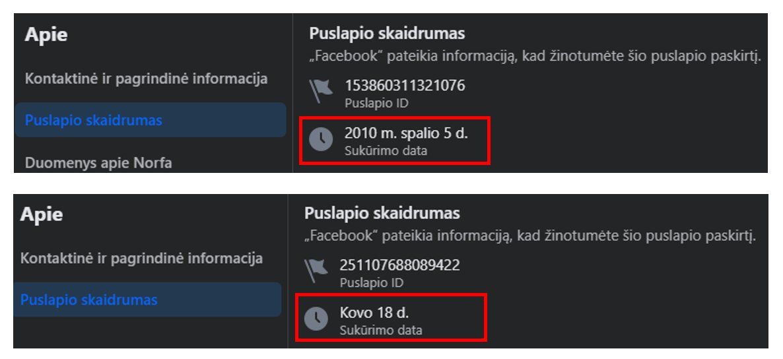Click Puslapio skaidrumas heading above ID 153860311321076
This screenshot has width=783, height=359.
point(387,34)
